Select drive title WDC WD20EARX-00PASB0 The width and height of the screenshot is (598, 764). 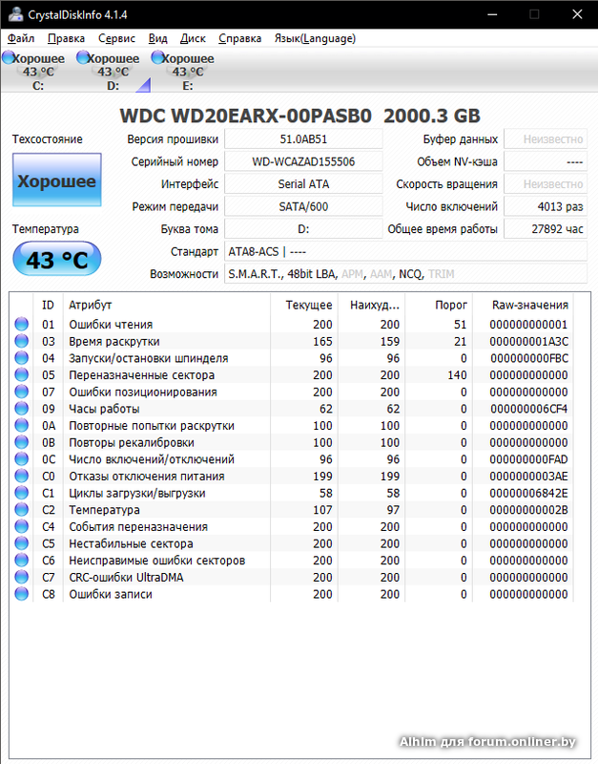[x=245, y=116]
